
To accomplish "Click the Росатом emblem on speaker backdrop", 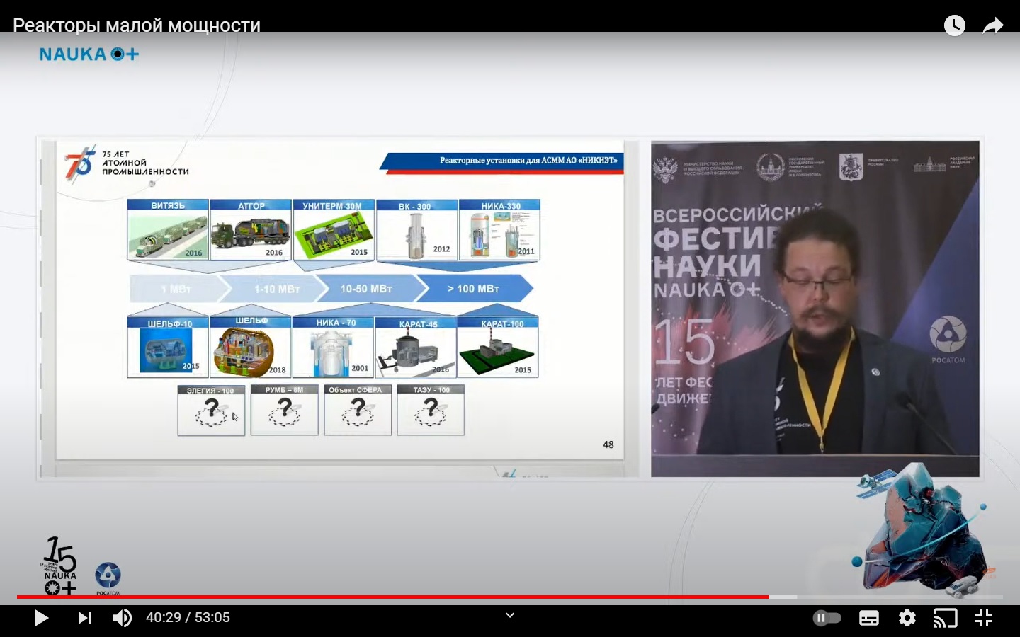I will pyautogui.click(x=948, y=339).
